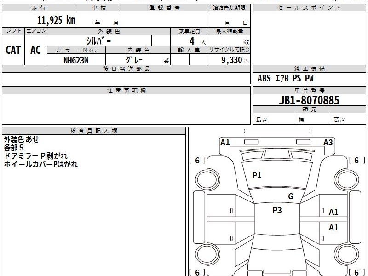The image size is (368, 276).
Task: Click the chassis number JB1-8070885
Action: click(309, 100)
